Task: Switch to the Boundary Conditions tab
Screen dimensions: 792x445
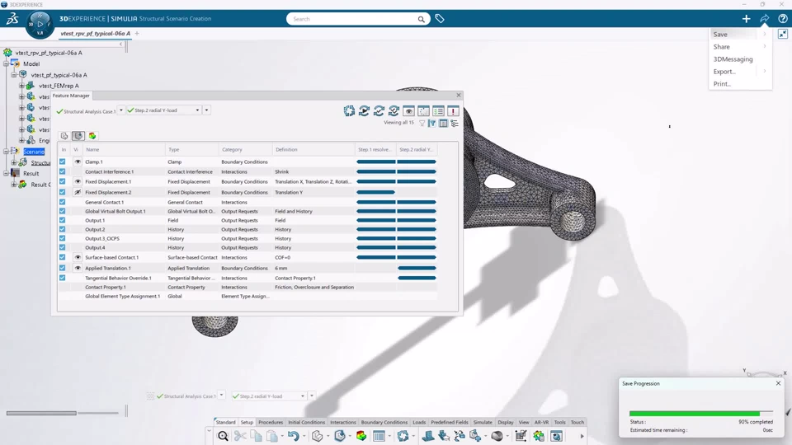Action: pyautogui.click(x=384, y=422)
